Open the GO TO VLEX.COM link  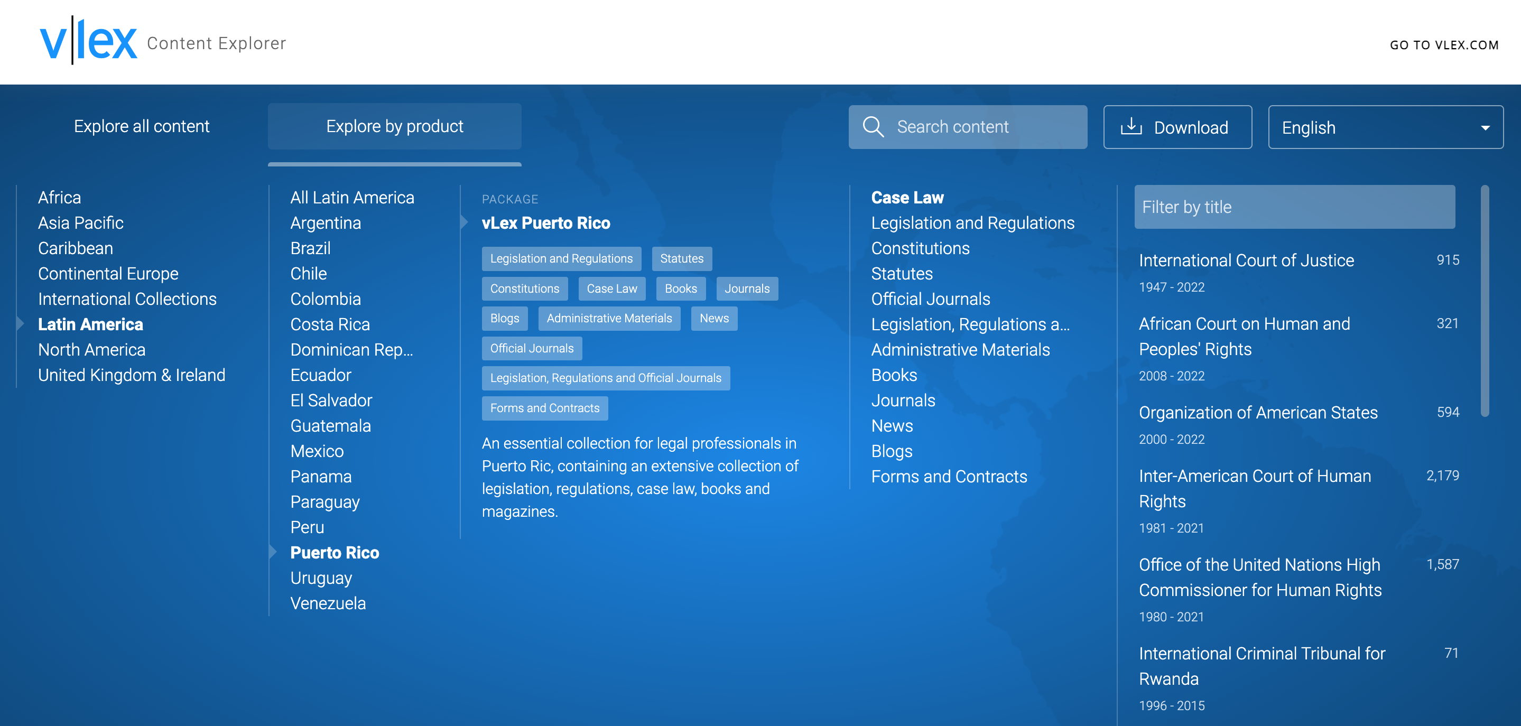pyautogui.click(x=1444, y=45)
